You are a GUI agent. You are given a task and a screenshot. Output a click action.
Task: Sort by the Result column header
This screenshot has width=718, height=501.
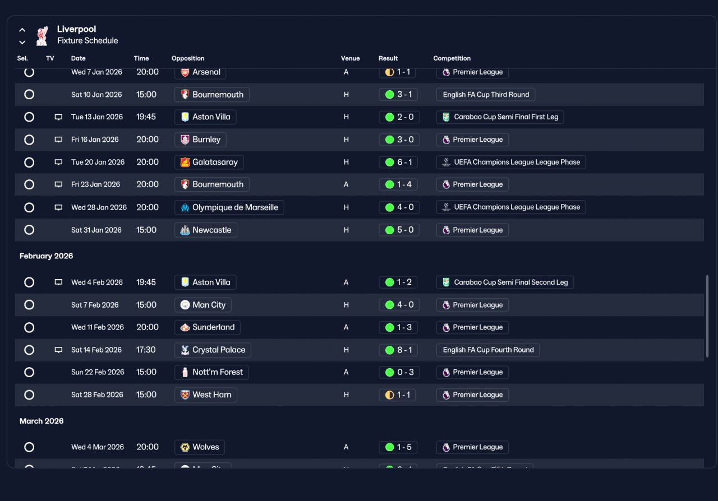(x=388, y=58)
